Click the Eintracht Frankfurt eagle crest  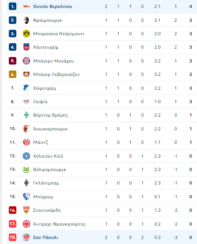point(26,224)
